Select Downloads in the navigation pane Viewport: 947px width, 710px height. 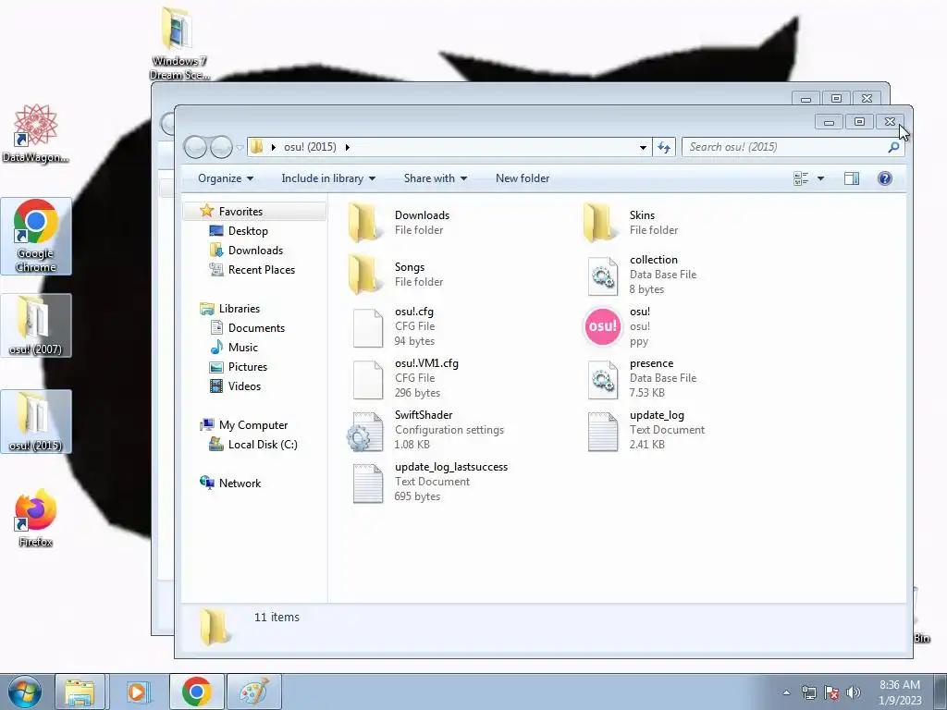[255, 250]
